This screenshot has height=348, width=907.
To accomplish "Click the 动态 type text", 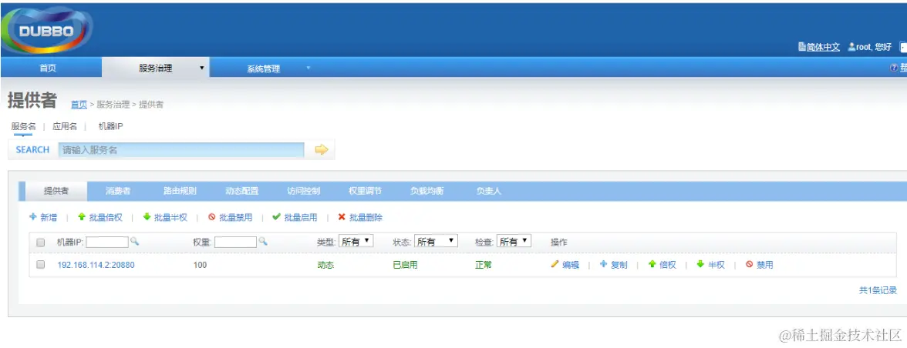I will coord(325,265).
